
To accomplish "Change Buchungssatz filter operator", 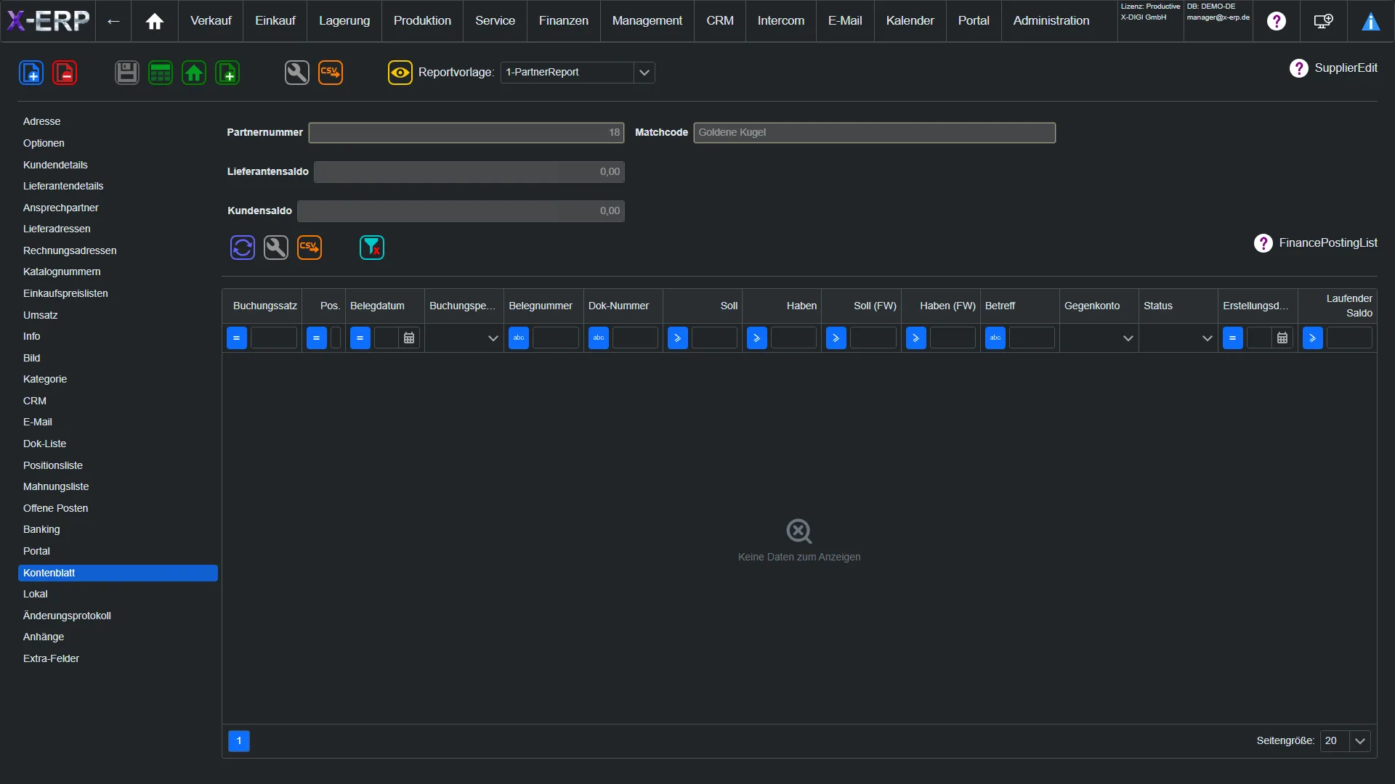I will (237, 338).
